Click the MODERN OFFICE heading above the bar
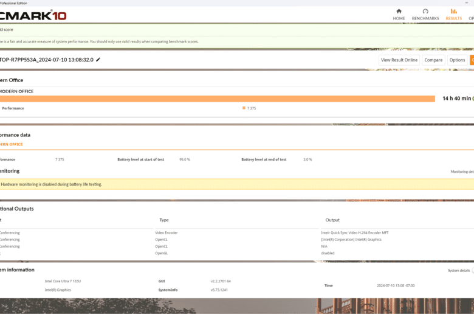Screen dimensions: 474x314 pos(16,91)
